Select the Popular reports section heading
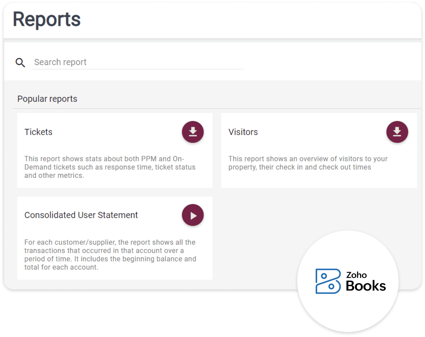Viewport: 425px width, 337px height. coord(47,99)
